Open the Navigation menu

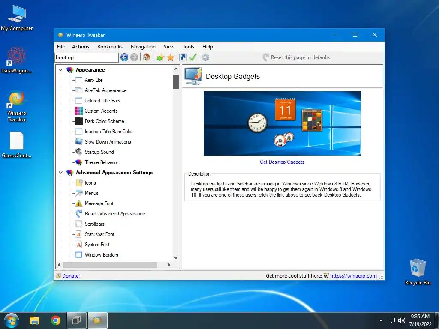(143, 47)
